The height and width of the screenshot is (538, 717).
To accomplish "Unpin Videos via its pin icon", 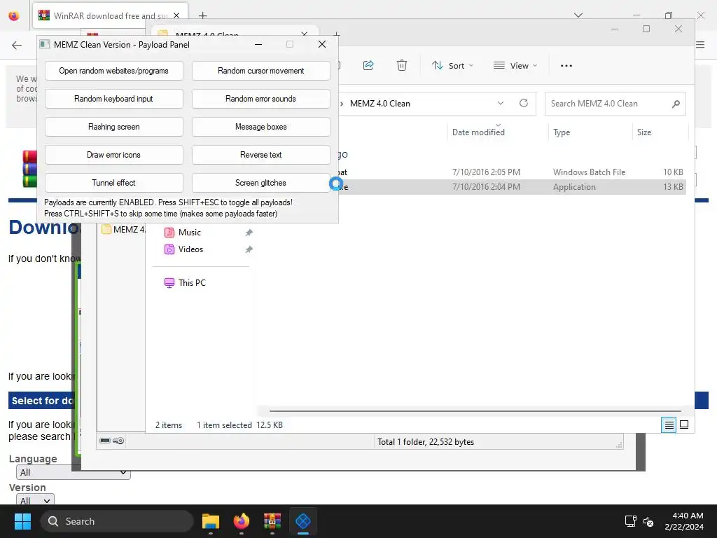I will click(249, 249).
